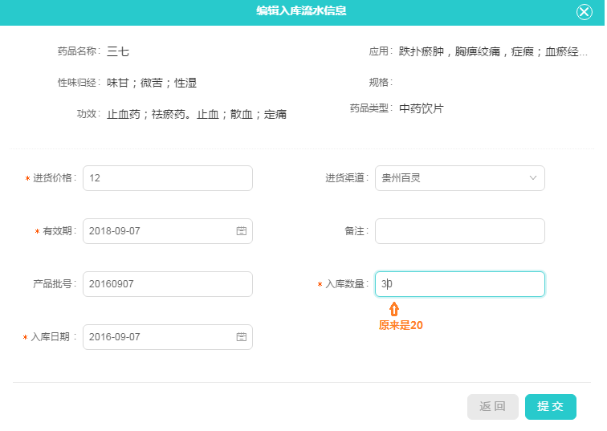
Task: Submit the form with 提交 button
Action: (x=550, y=407)
